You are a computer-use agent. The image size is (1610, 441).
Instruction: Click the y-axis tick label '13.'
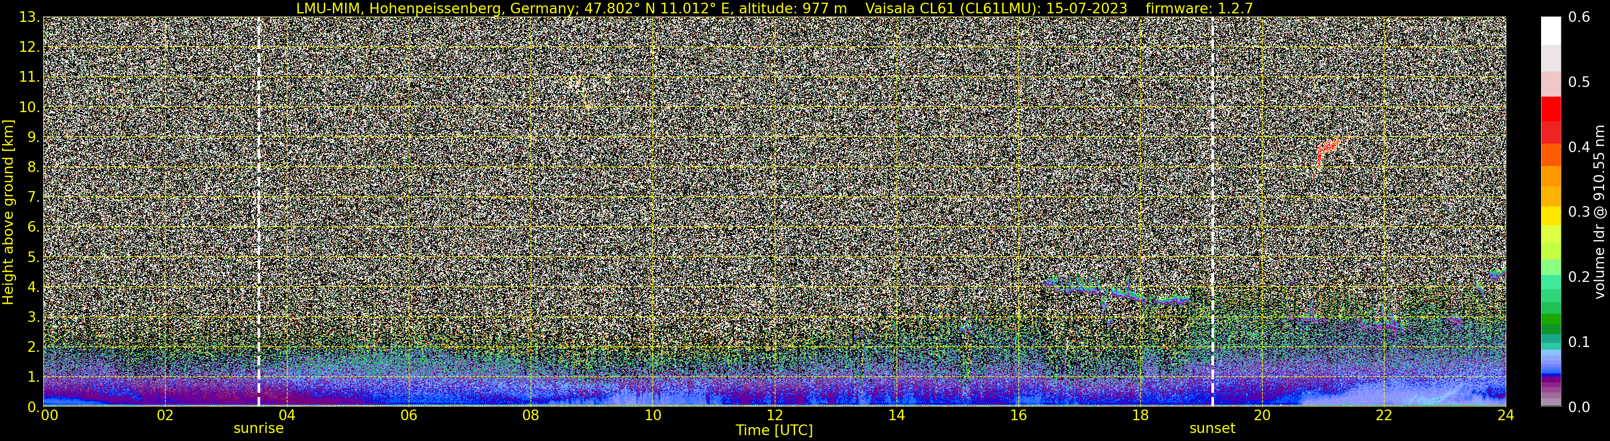pyautogui.click(x=29, y=18)
